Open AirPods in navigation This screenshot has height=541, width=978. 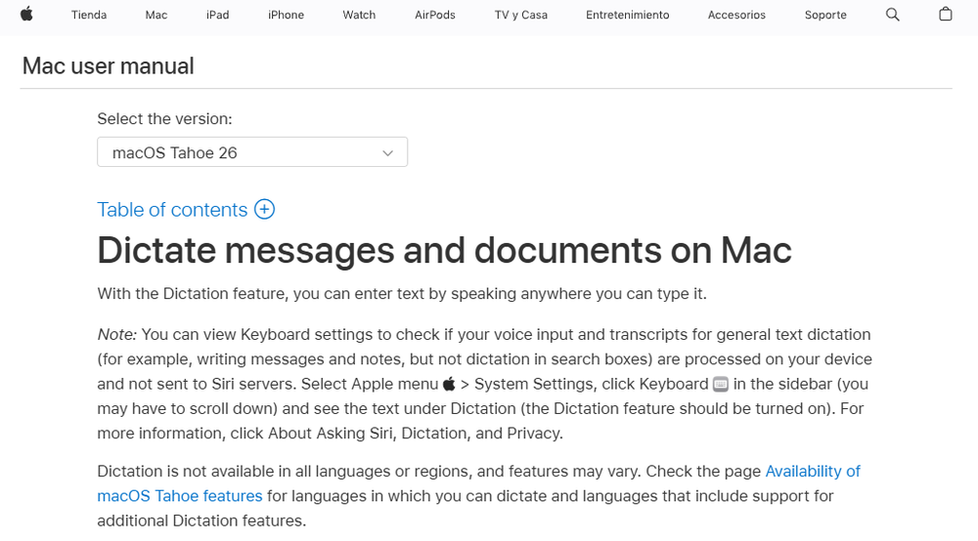[435, 15]
